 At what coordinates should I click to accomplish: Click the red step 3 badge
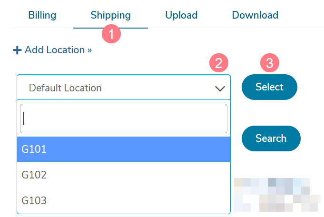coord(270,63)
